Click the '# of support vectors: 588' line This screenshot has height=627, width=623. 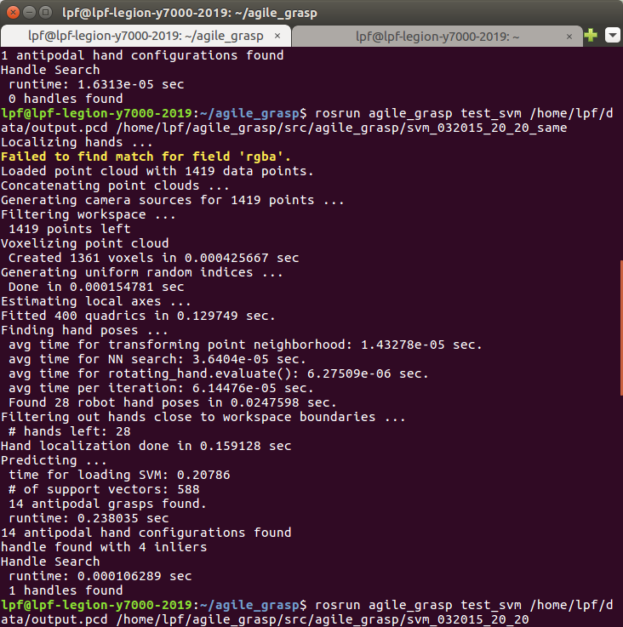[x=104, y=489]
